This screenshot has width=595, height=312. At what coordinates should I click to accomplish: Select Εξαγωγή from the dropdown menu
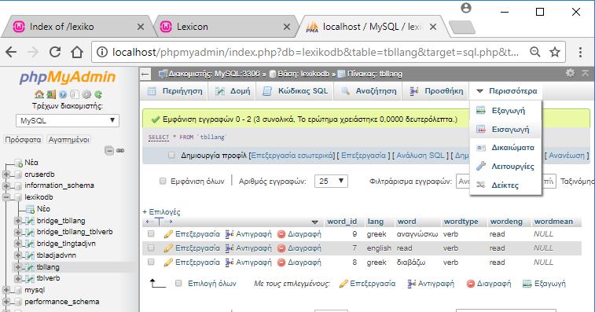point(505,111)
